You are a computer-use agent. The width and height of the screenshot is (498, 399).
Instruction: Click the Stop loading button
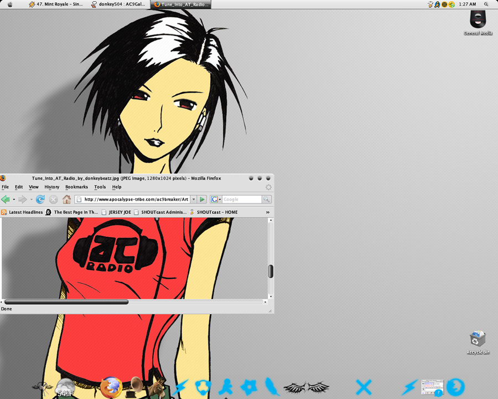pyautogui.click(x=53, y=199)
